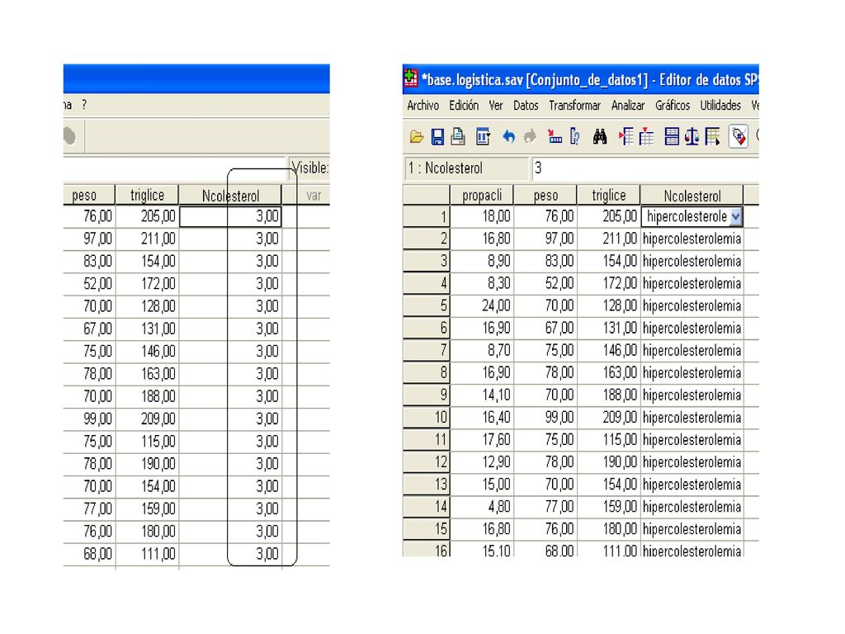The width and height of the screenshot is (845, 634).
Task: Open the Utilidades menu
Action: (x=720, y=106)
